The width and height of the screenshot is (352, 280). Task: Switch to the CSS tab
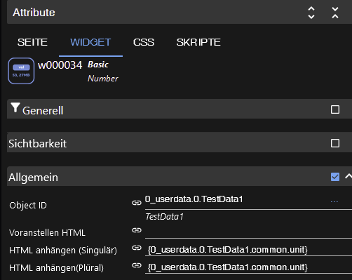pyautogui.click(x=144, y=42)
